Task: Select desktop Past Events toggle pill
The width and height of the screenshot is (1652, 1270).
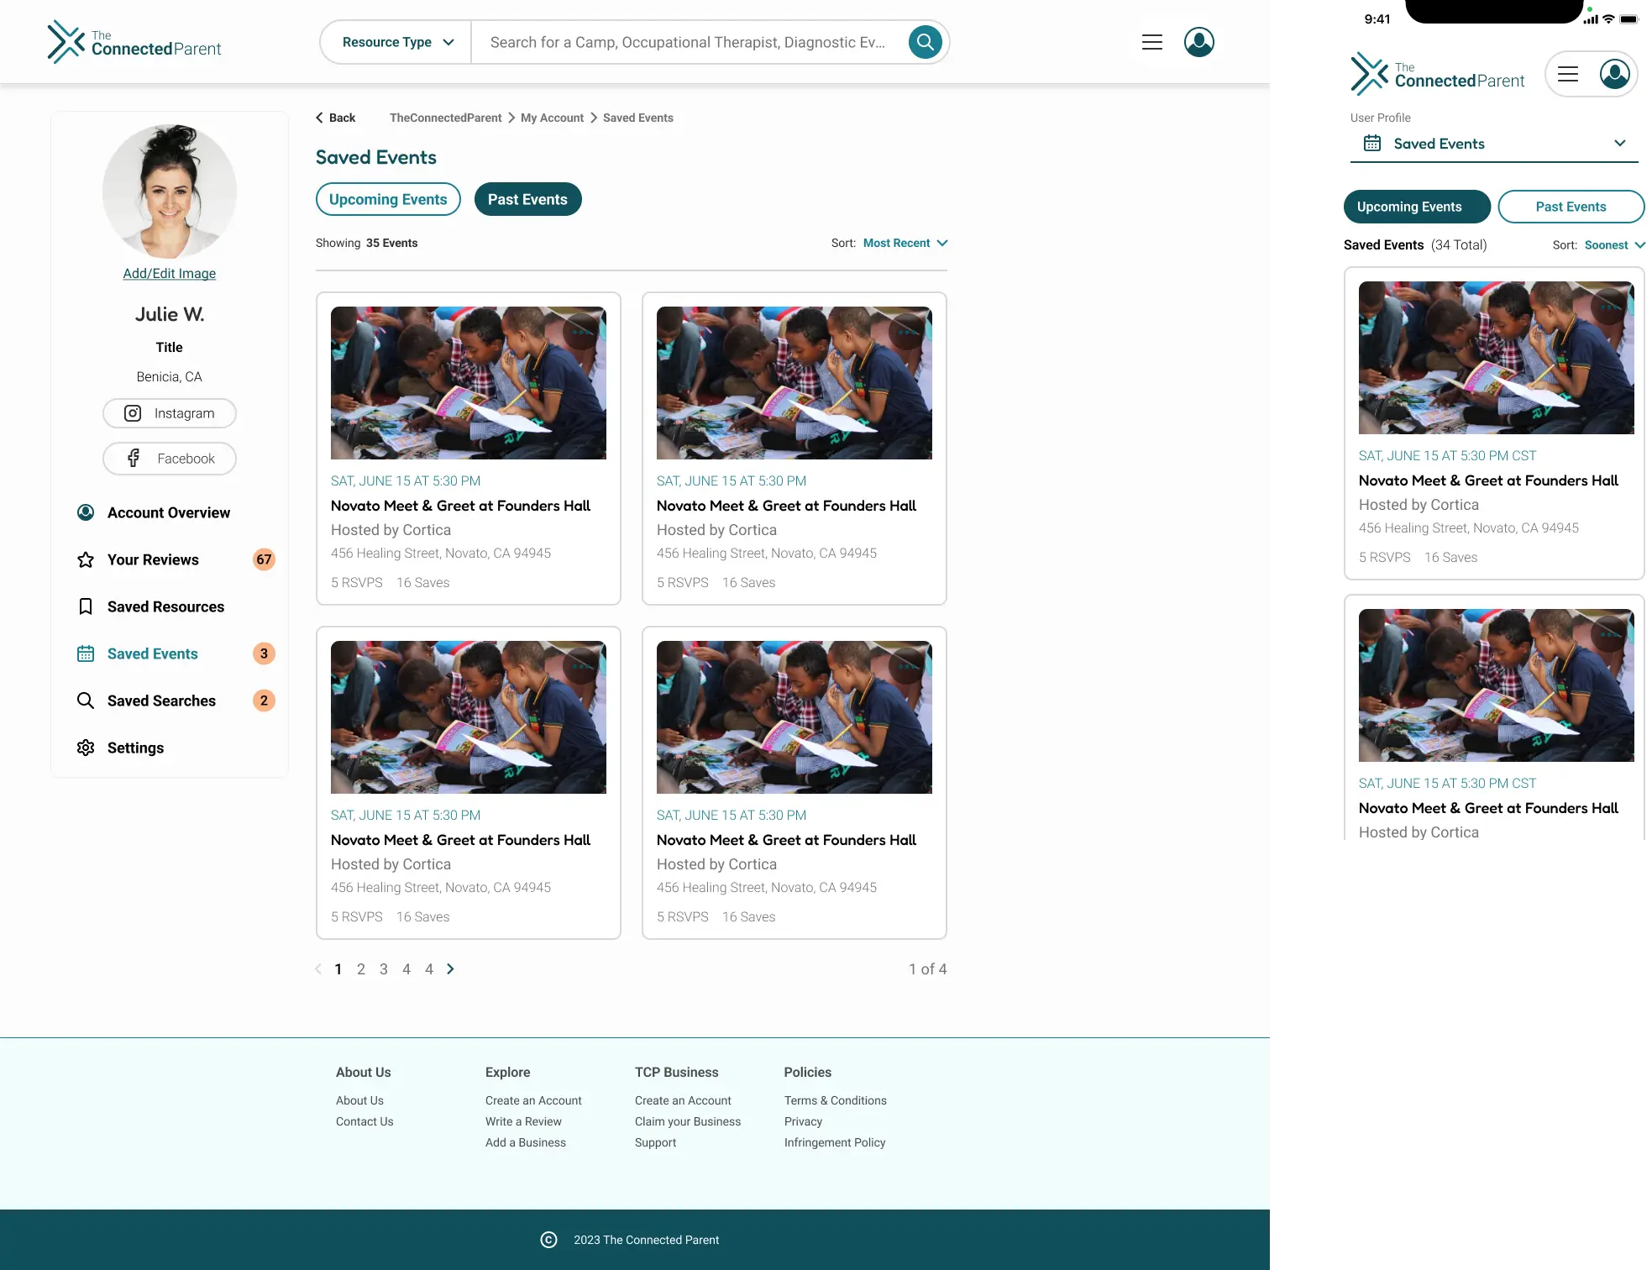Action: click(x=527, y=199)
